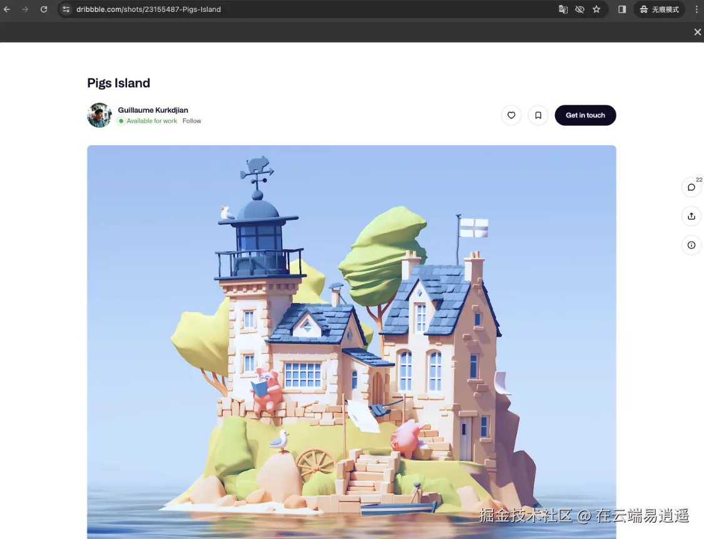Show shot details with the info icon
The width and height of the screenshot is (704, 539).
click(x=691, y=245)
